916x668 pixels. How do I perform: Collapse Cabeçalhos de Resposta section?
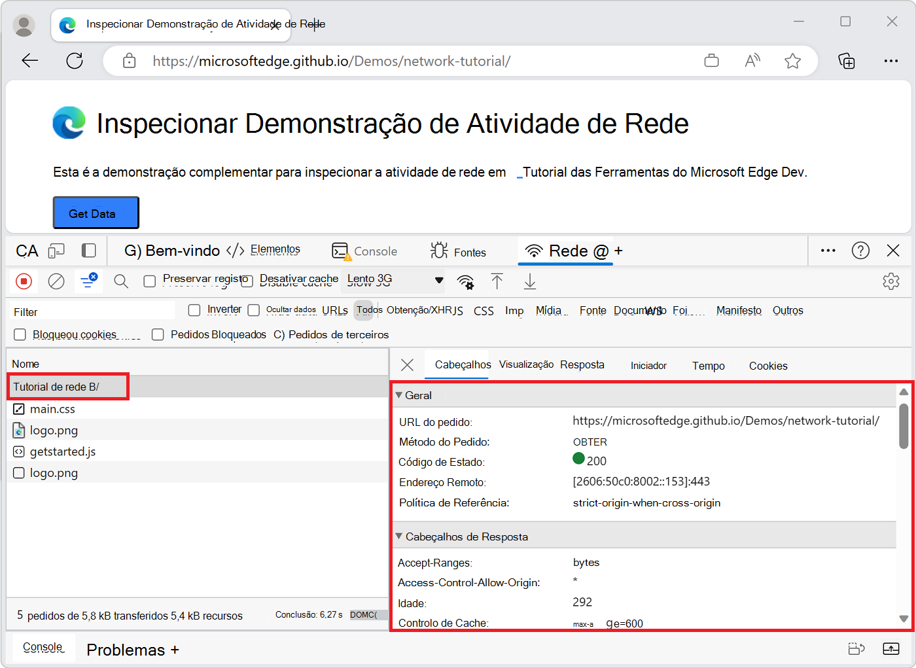(x=398, y=536)
